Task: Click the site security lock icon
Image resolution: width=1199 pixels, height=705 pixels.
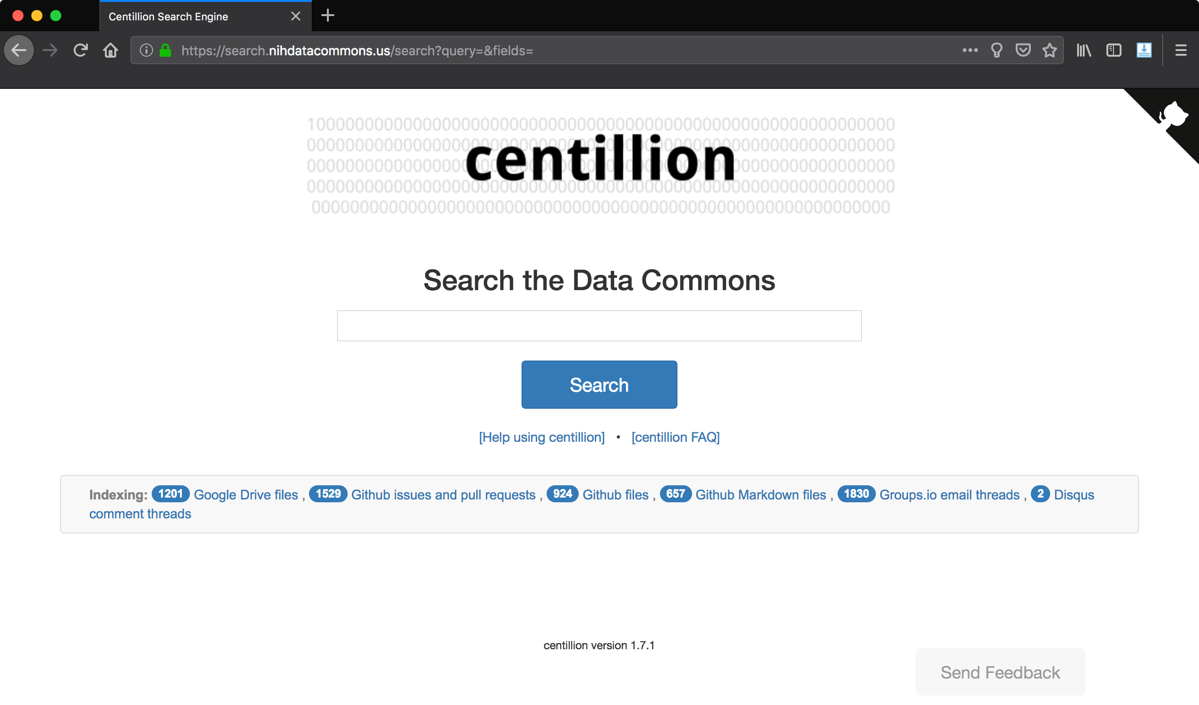Action: coord(165,51)
